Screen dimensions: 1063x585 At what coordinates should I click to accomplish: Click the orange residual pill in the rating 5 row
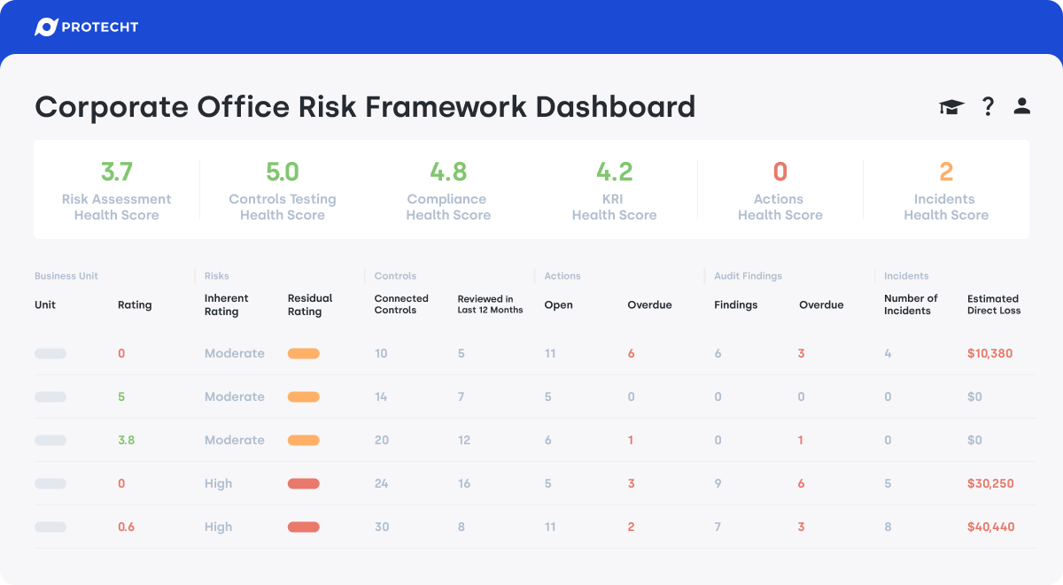coord(304,396)
